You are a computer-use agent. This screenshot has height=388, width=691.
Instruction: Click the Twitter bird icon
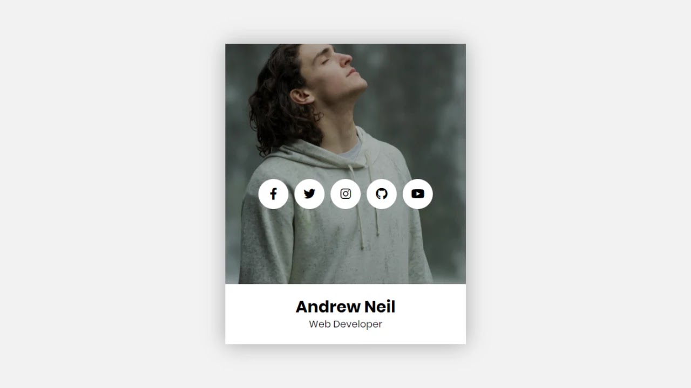click(309, 194)
